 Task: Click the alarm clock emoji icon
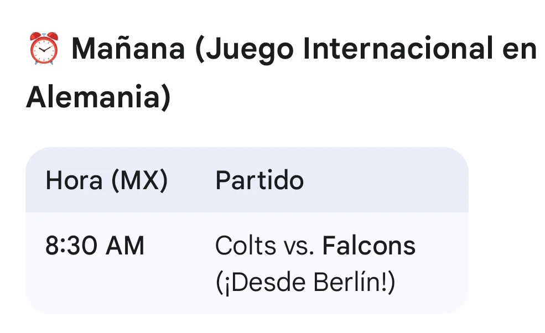43,50
